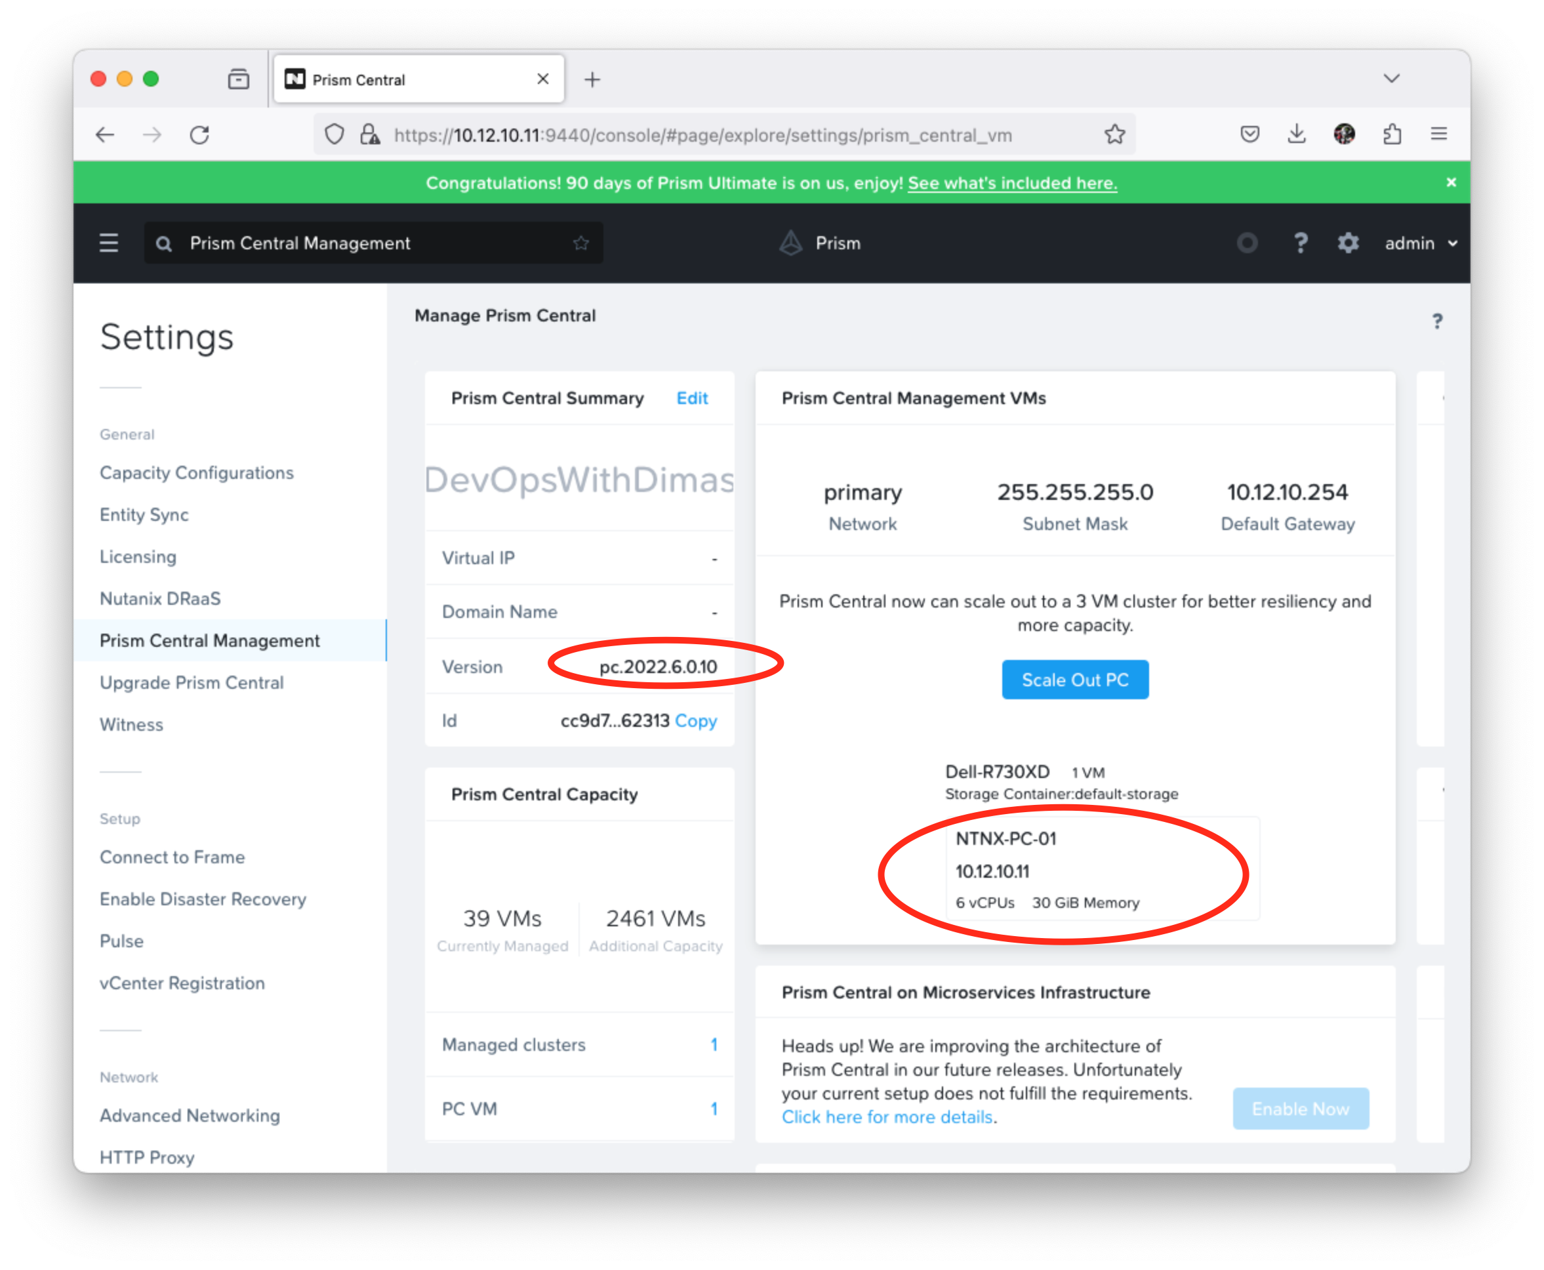Click the tracking protection shield icon
Image resolution: width=1544 pixels, height=1270 pixels.
point(335,134)
